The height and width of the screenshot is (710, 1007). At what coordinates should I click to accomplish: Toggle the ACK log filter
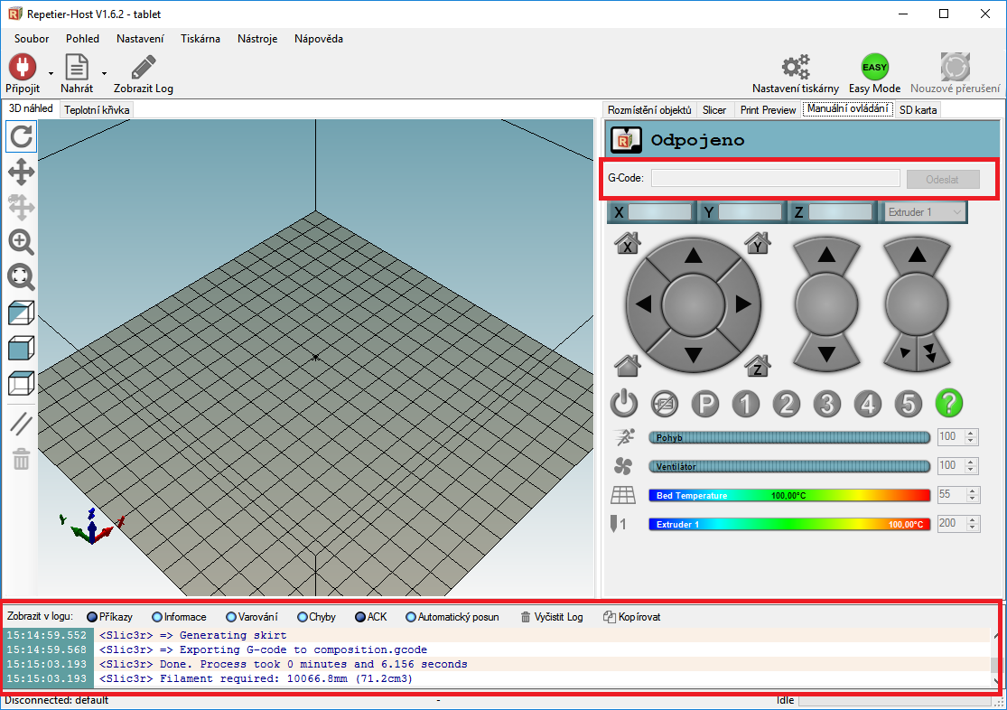(368, 617)
